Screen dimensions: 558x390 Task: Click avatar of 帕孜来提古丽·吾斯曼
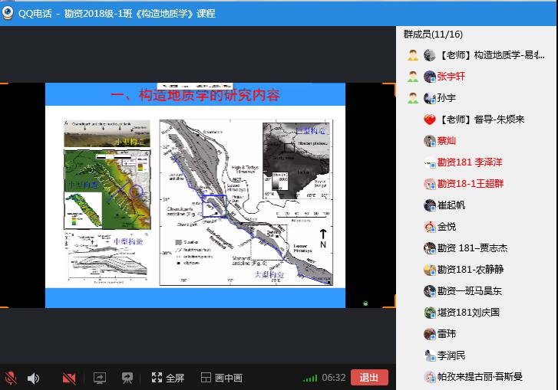[430, 377]
